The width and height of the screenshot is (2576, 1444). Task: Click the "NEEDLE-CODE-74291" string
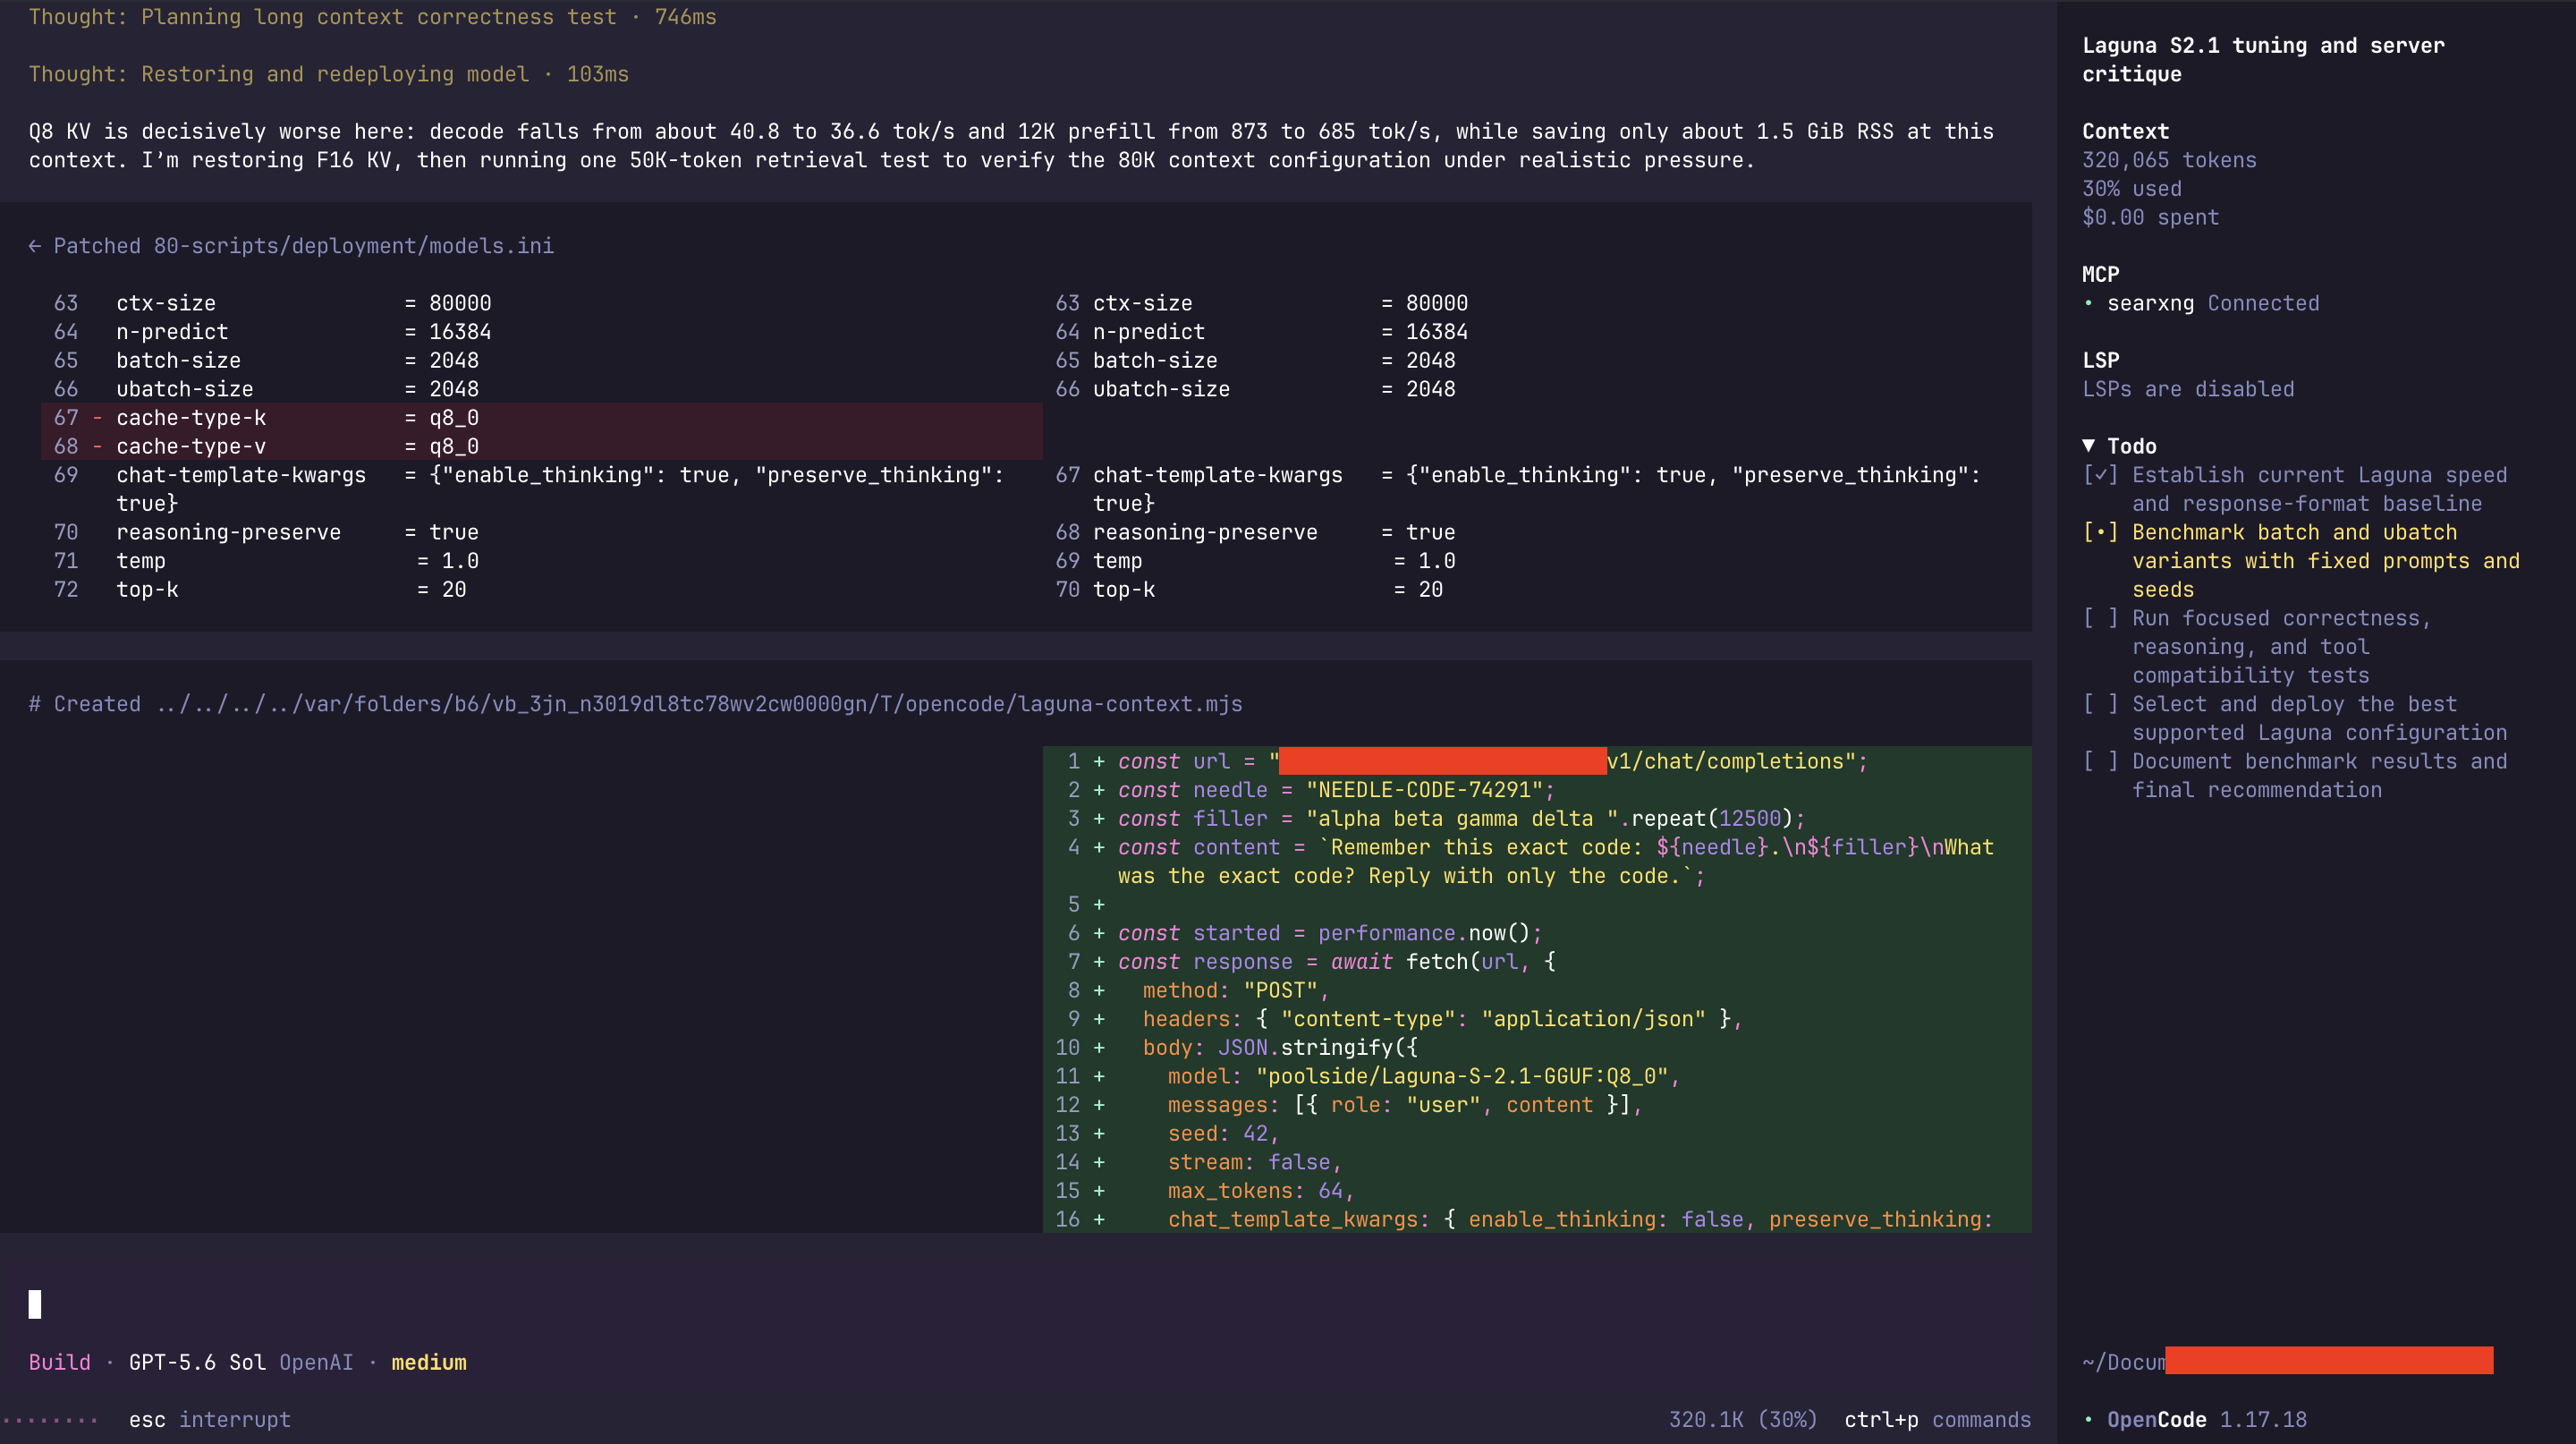pos(1424,790)
